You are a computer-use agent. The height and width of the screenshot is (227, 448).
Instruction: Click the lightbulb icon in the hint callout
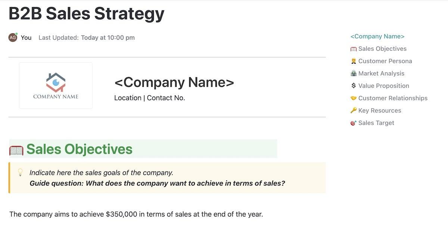tap(21, 172)
